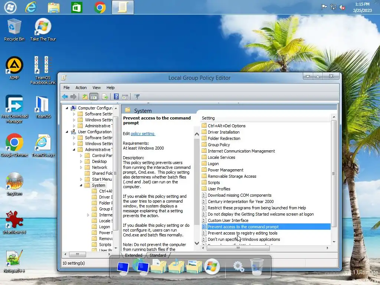Open the blue Help toolbar icon

[x=116, y=97]
